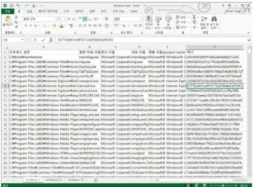Switch to the windows 10 sheet

[x=76, y=180]
